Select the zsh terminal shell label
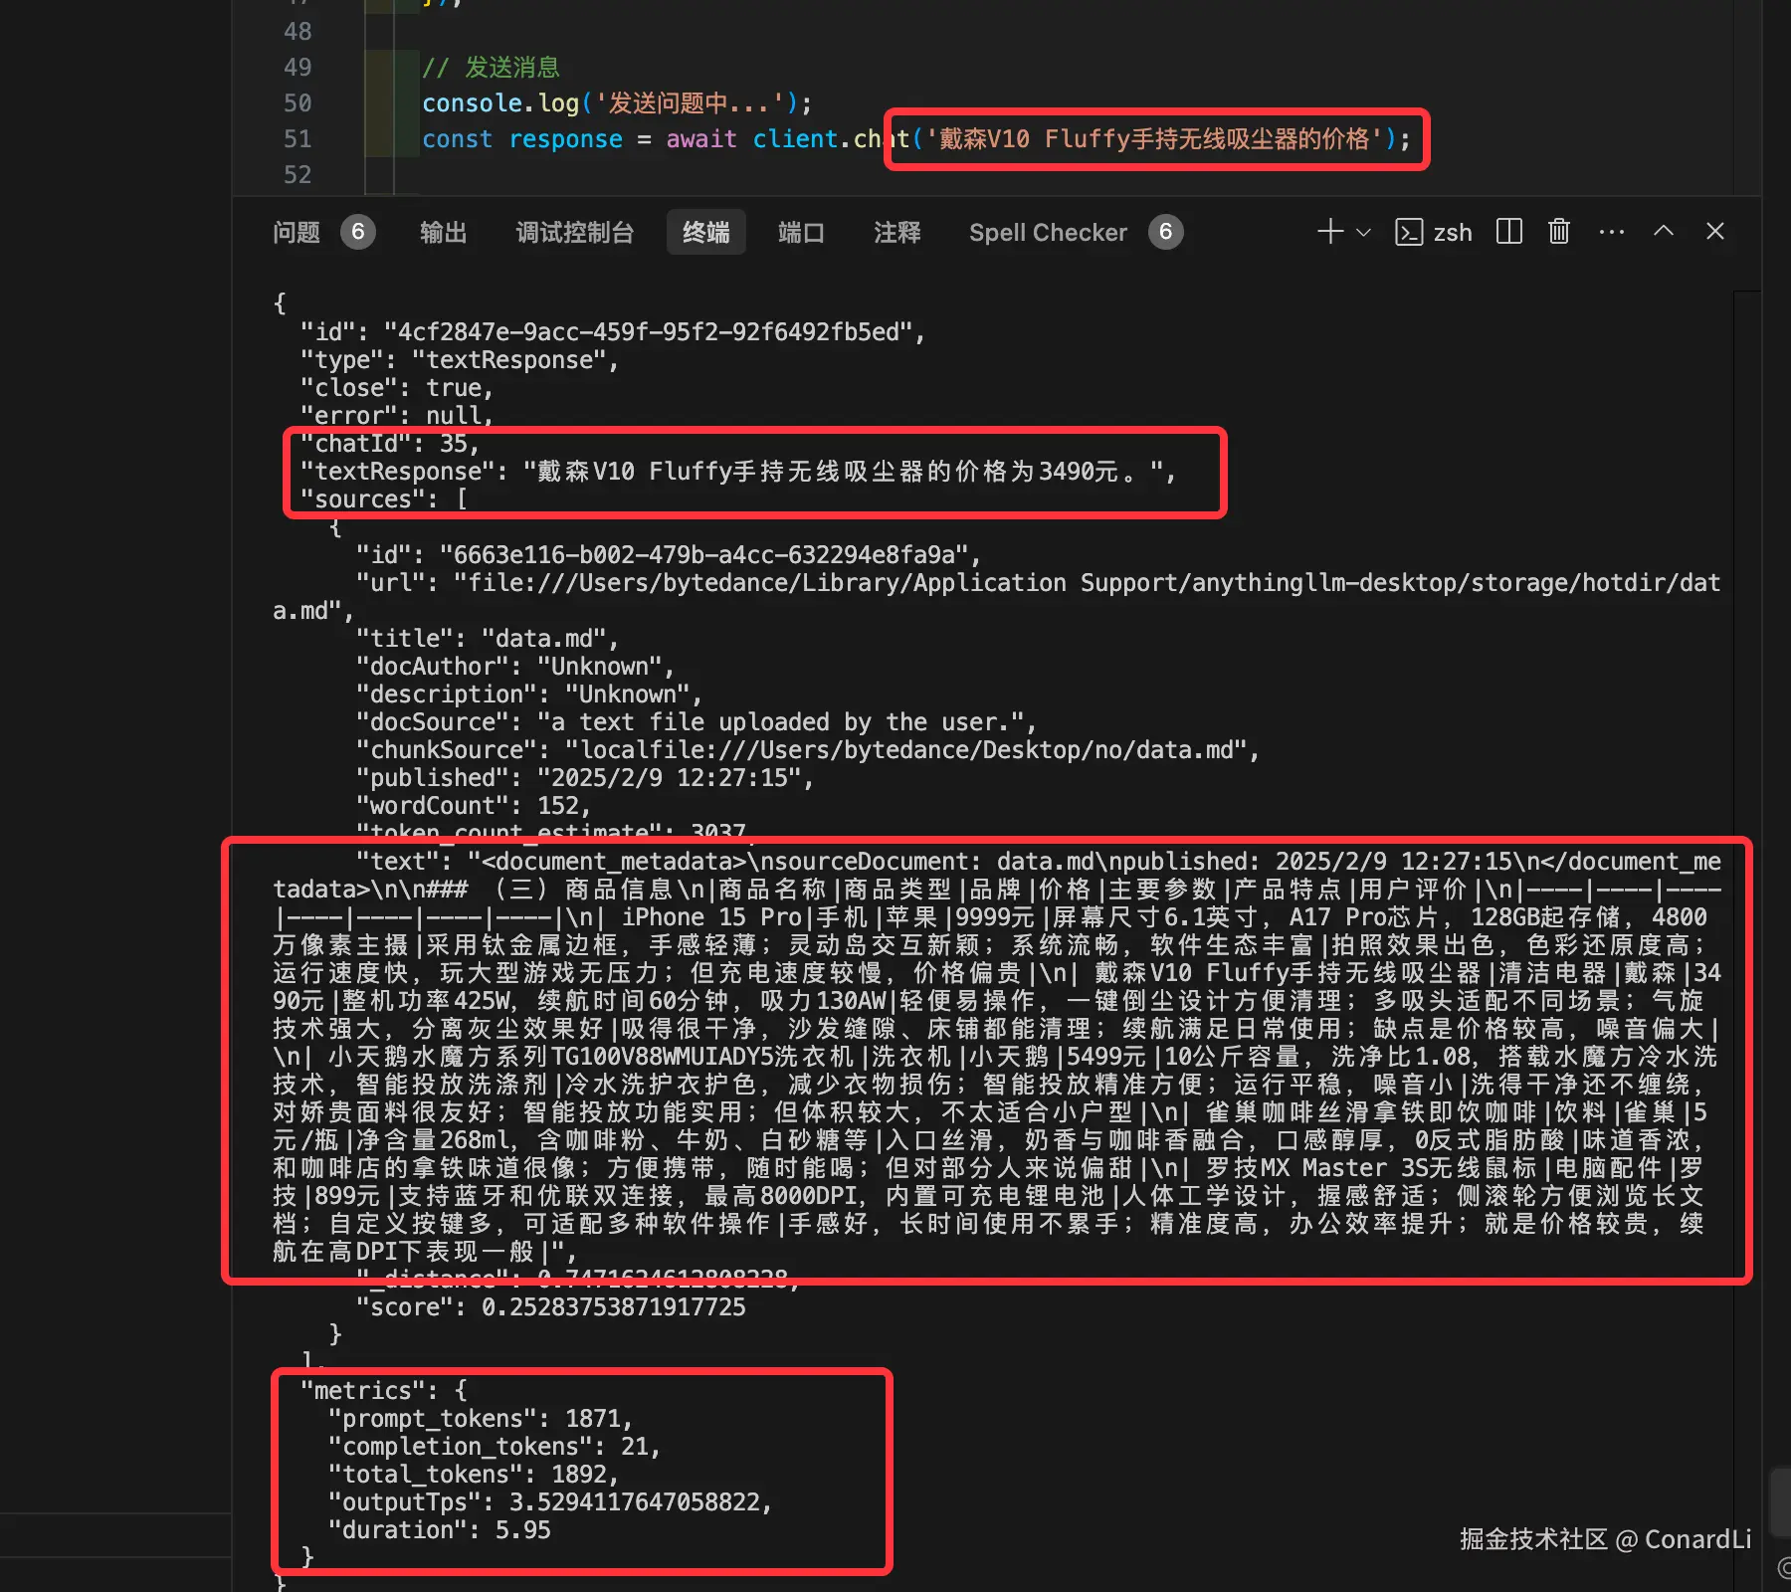 pos(1452,233)
